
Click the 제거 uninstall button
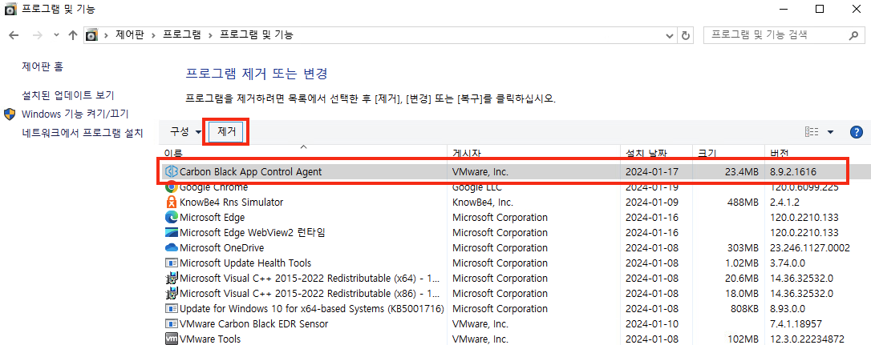tap(227, 132)
